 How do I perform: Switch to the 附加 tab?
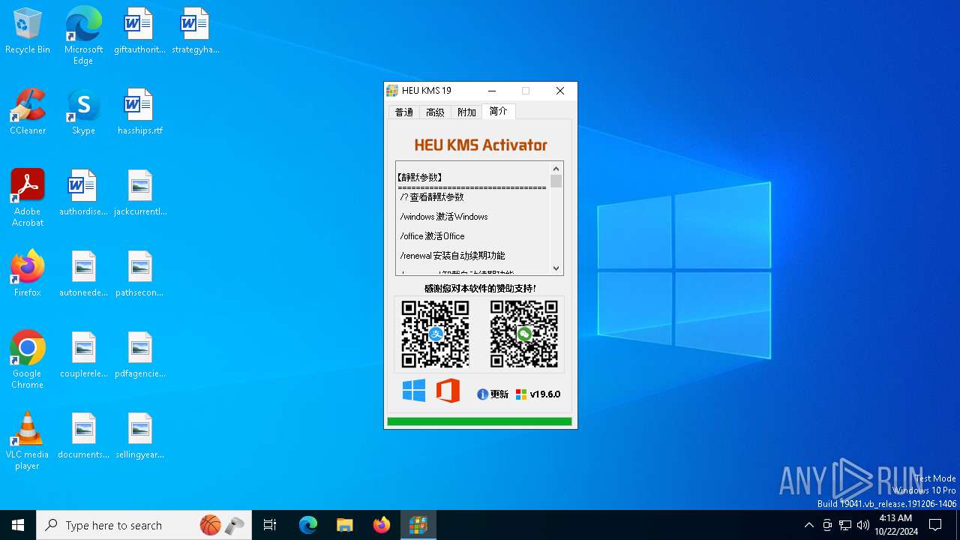[x=466, y=112]
